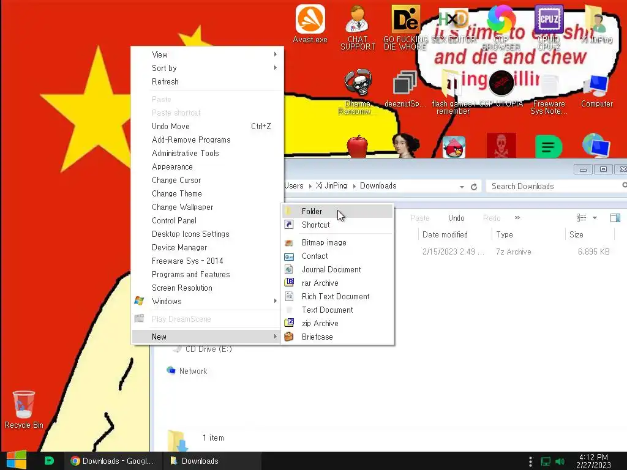Select the Freeware Sys Note icon
Screen dimensions: 627x470
549,94
